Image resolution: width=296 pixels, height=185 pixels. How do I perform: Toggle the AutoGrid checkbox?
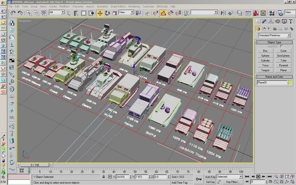(282, 46)
